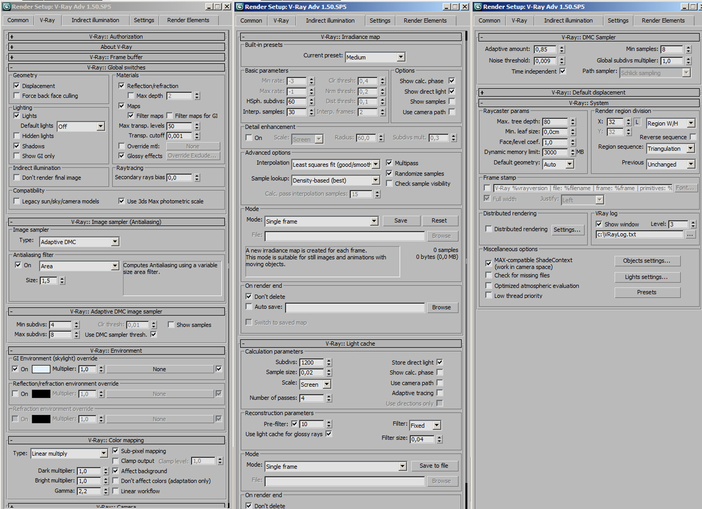This screenshot has height=509, width=702.
Task: Click the HSph. subdivs spinner arrows
Action: 311,102
